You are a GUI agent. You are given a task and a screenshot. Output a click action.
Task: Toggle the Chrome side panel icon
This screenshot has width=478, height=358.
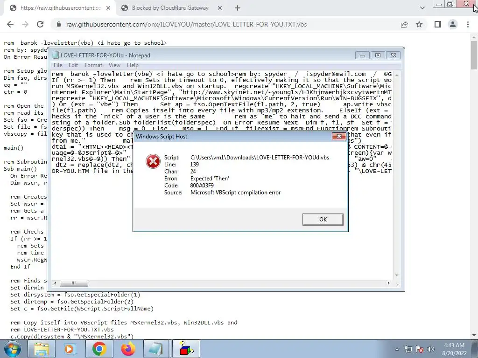[438, 24]
